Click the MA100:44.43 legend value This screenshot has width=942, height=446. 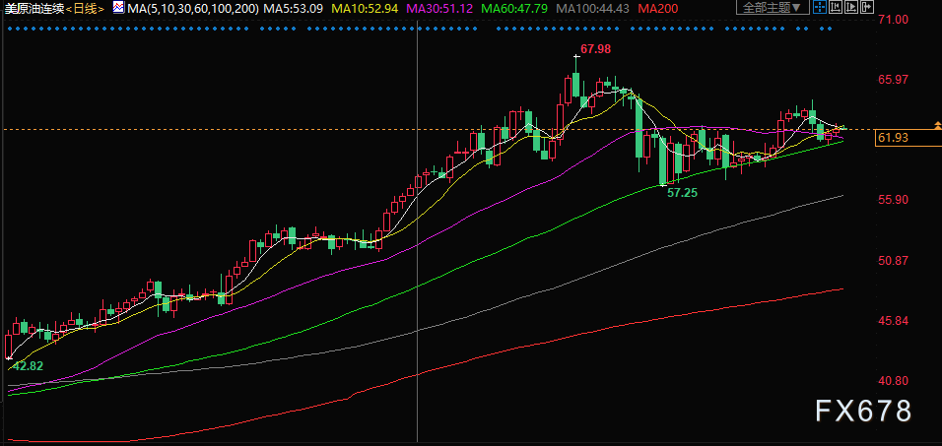pyautogui.click(x=593, y=9)
